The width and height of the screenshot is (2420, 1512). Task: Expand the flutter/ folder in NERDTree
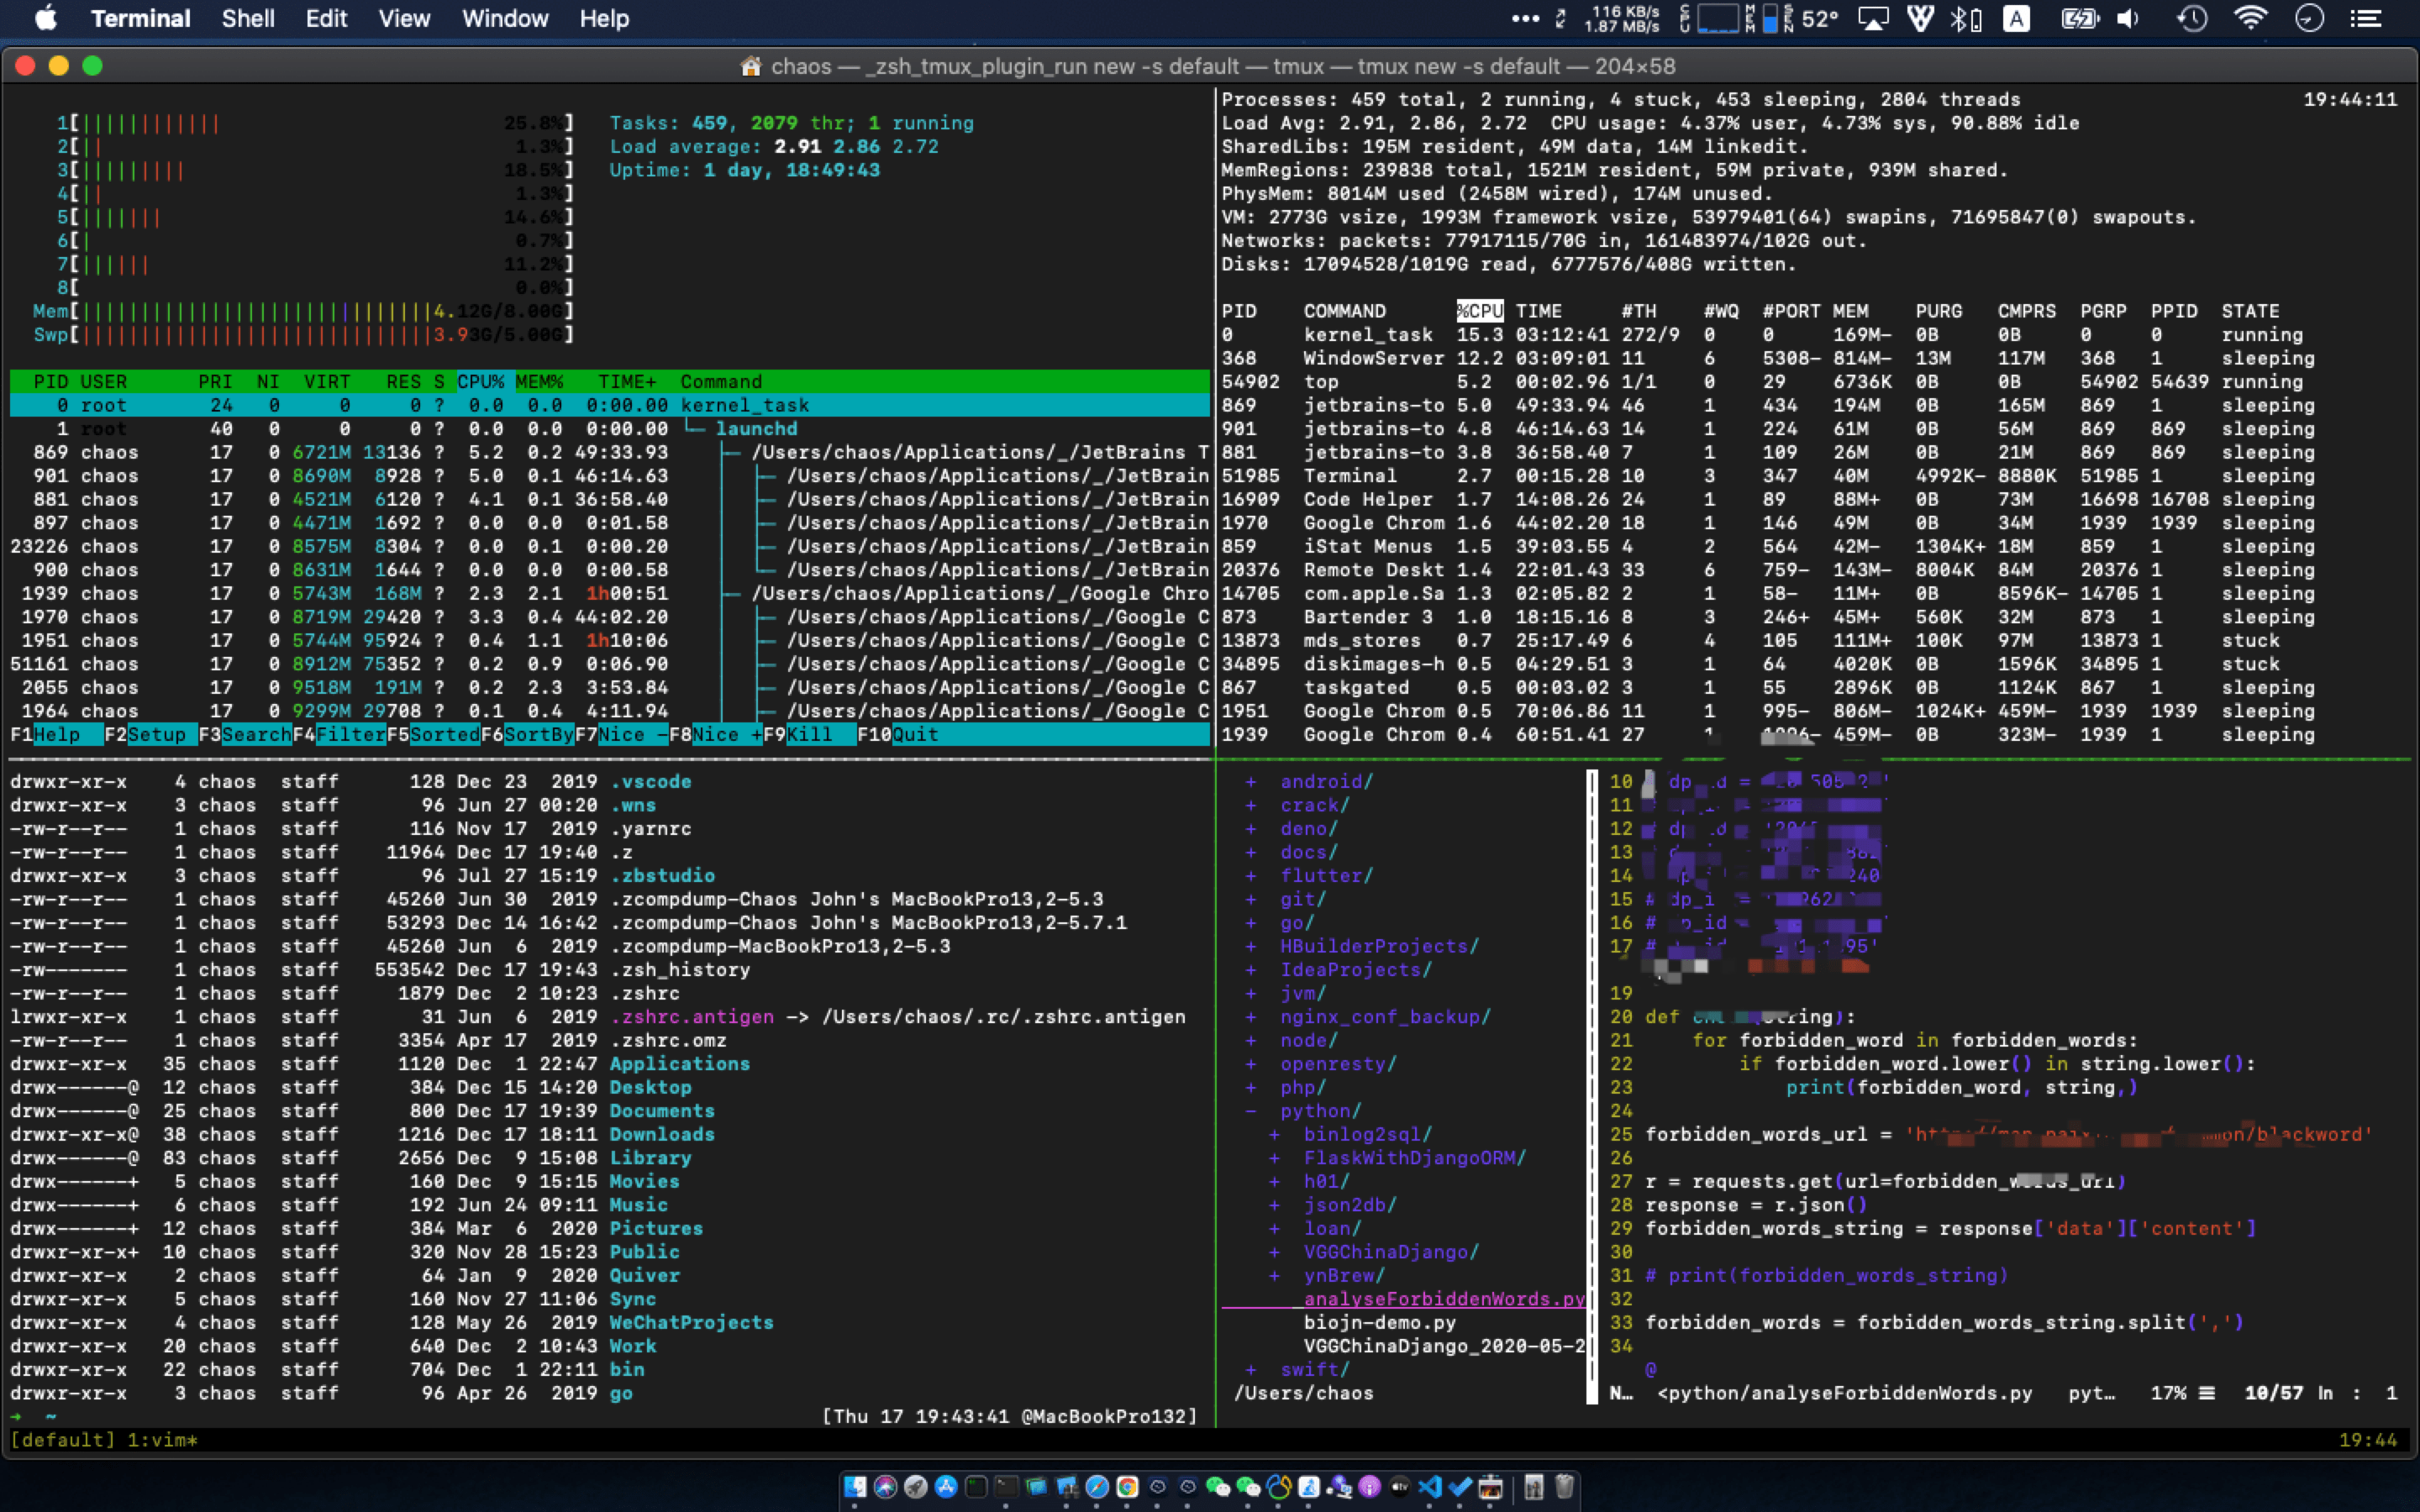tap(1326, 875)
